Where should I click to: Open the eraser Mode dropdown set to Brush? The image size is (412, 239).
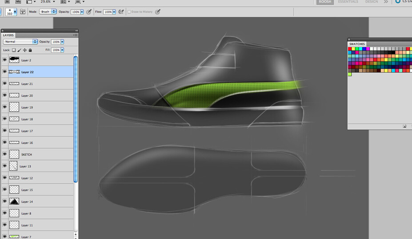[x=48, y=12]
